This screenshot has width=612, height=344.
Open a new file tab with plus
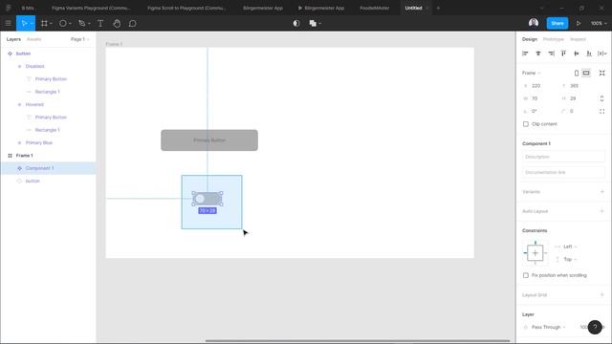438,8
